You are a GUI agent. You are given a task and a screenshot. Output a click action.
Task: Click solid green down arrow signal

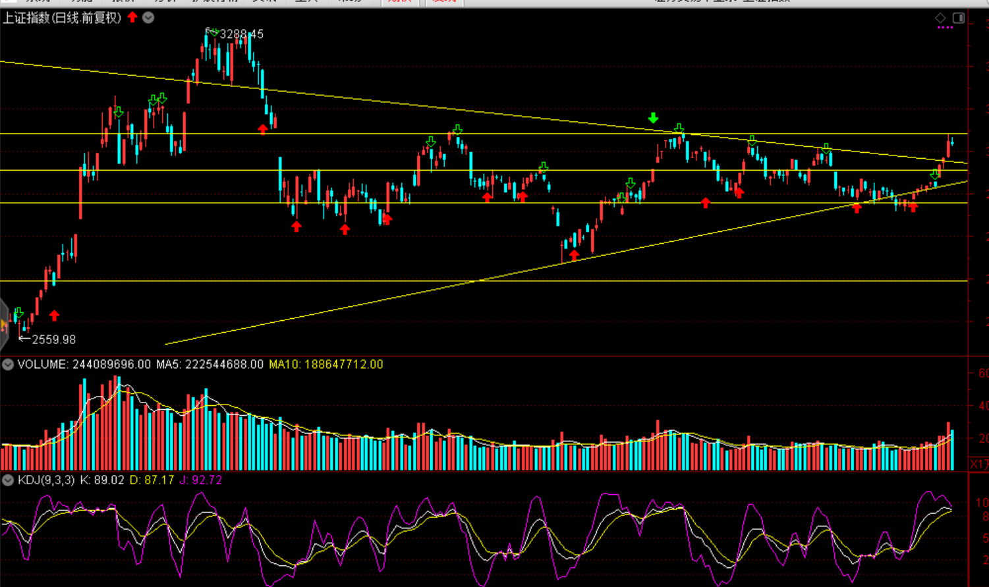pos(653,118)
